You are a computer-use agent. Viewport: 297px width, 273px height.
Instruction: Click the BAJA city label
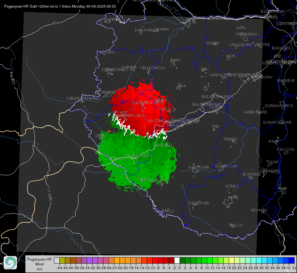point(282,188)
